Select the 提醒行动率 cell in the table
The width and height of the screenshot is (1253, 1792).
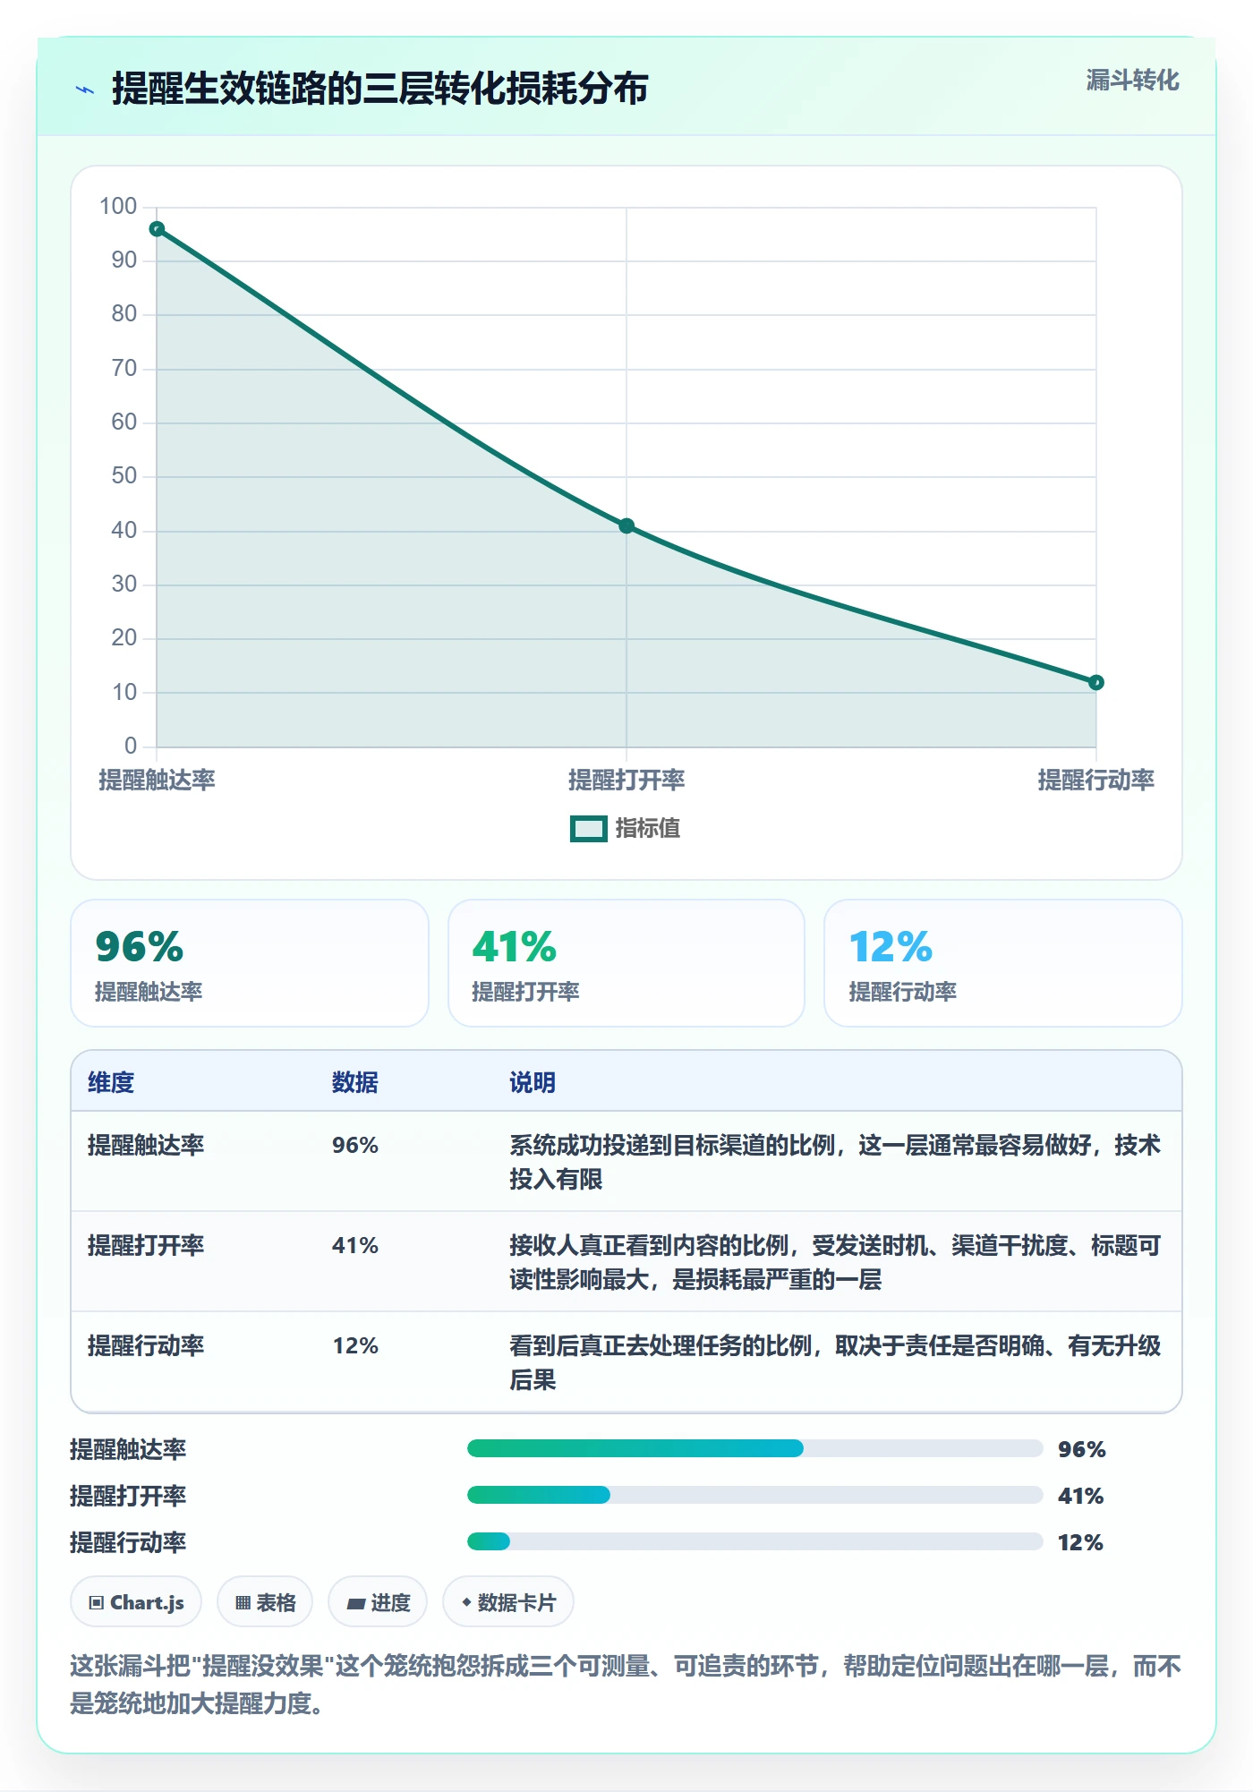click(x=146, y=1345)
